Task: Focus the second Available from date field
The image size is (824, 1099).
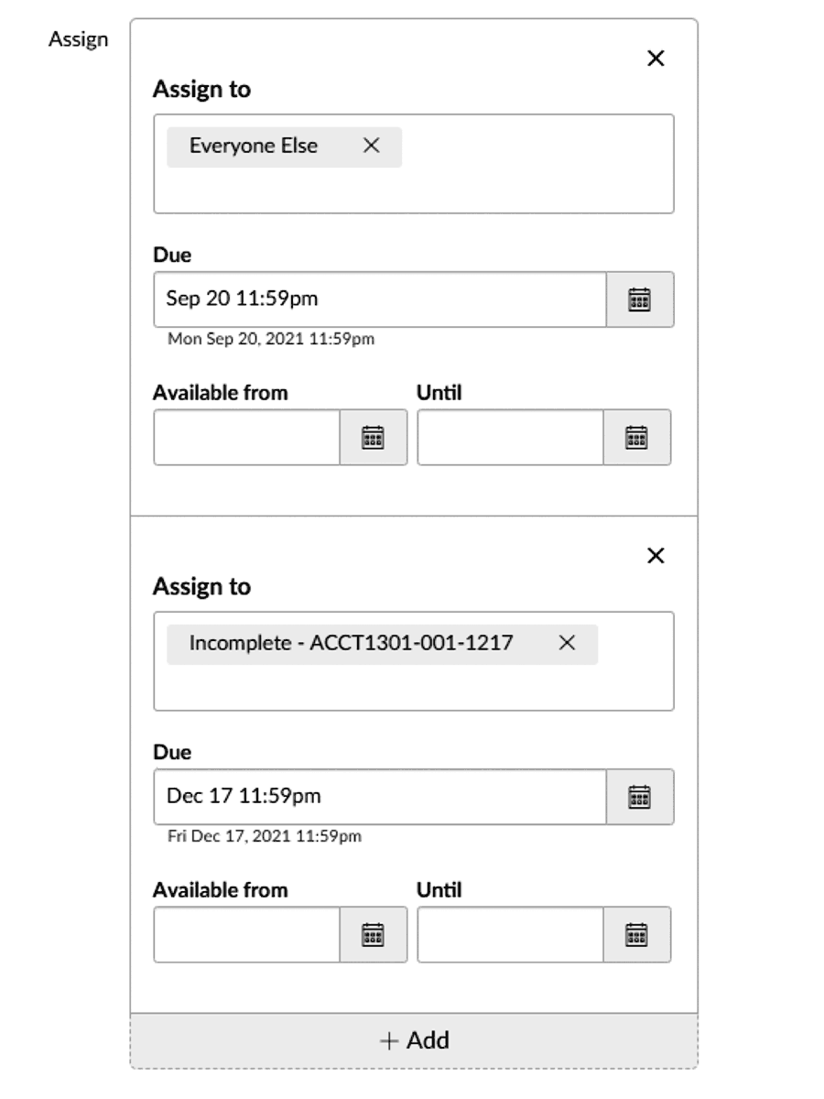Action: point(247,935)
